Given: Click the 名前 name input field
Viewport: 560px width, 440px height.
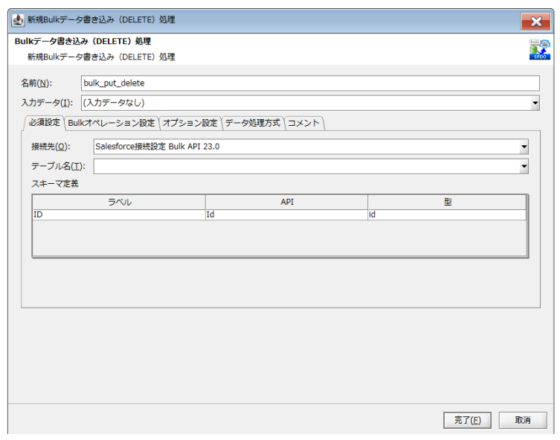Looking at the screenshot, I should [309, 83].
